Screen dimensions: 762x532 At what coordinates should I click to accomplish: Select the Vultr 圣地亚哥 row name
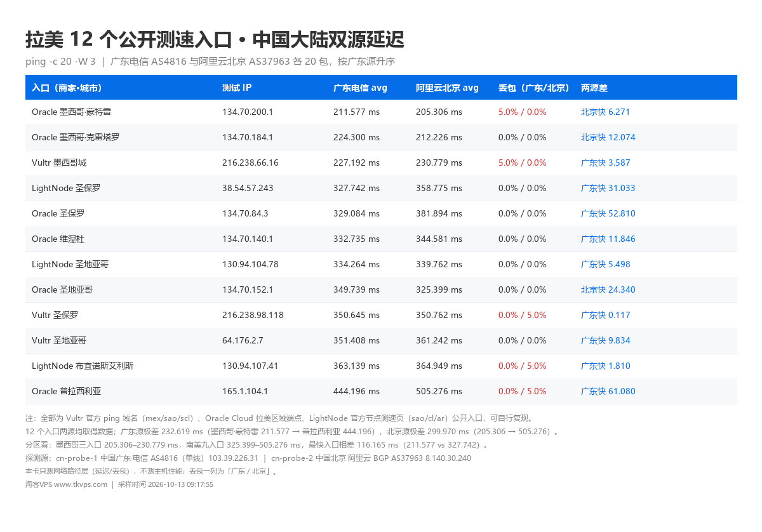point(59,340)
